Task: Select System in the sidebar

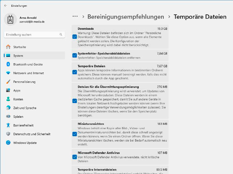Action: click(35, 56)
